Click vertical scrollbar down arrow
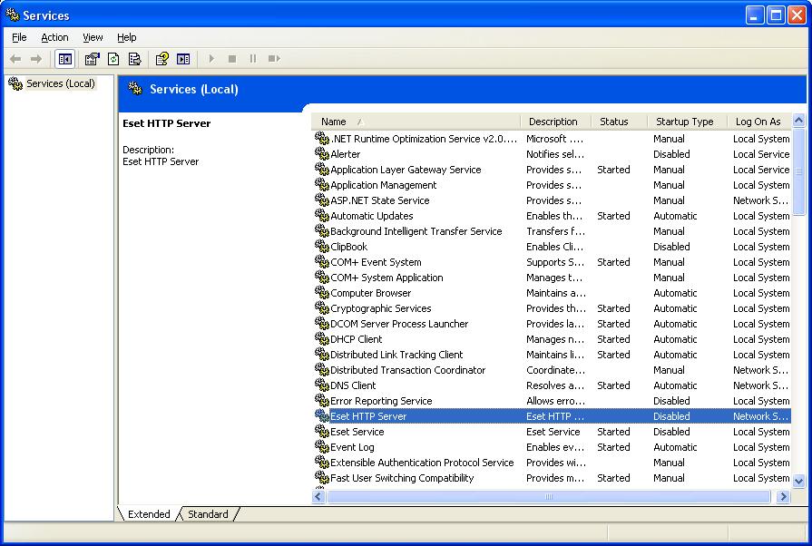812x546 pixels. [798, 482]
